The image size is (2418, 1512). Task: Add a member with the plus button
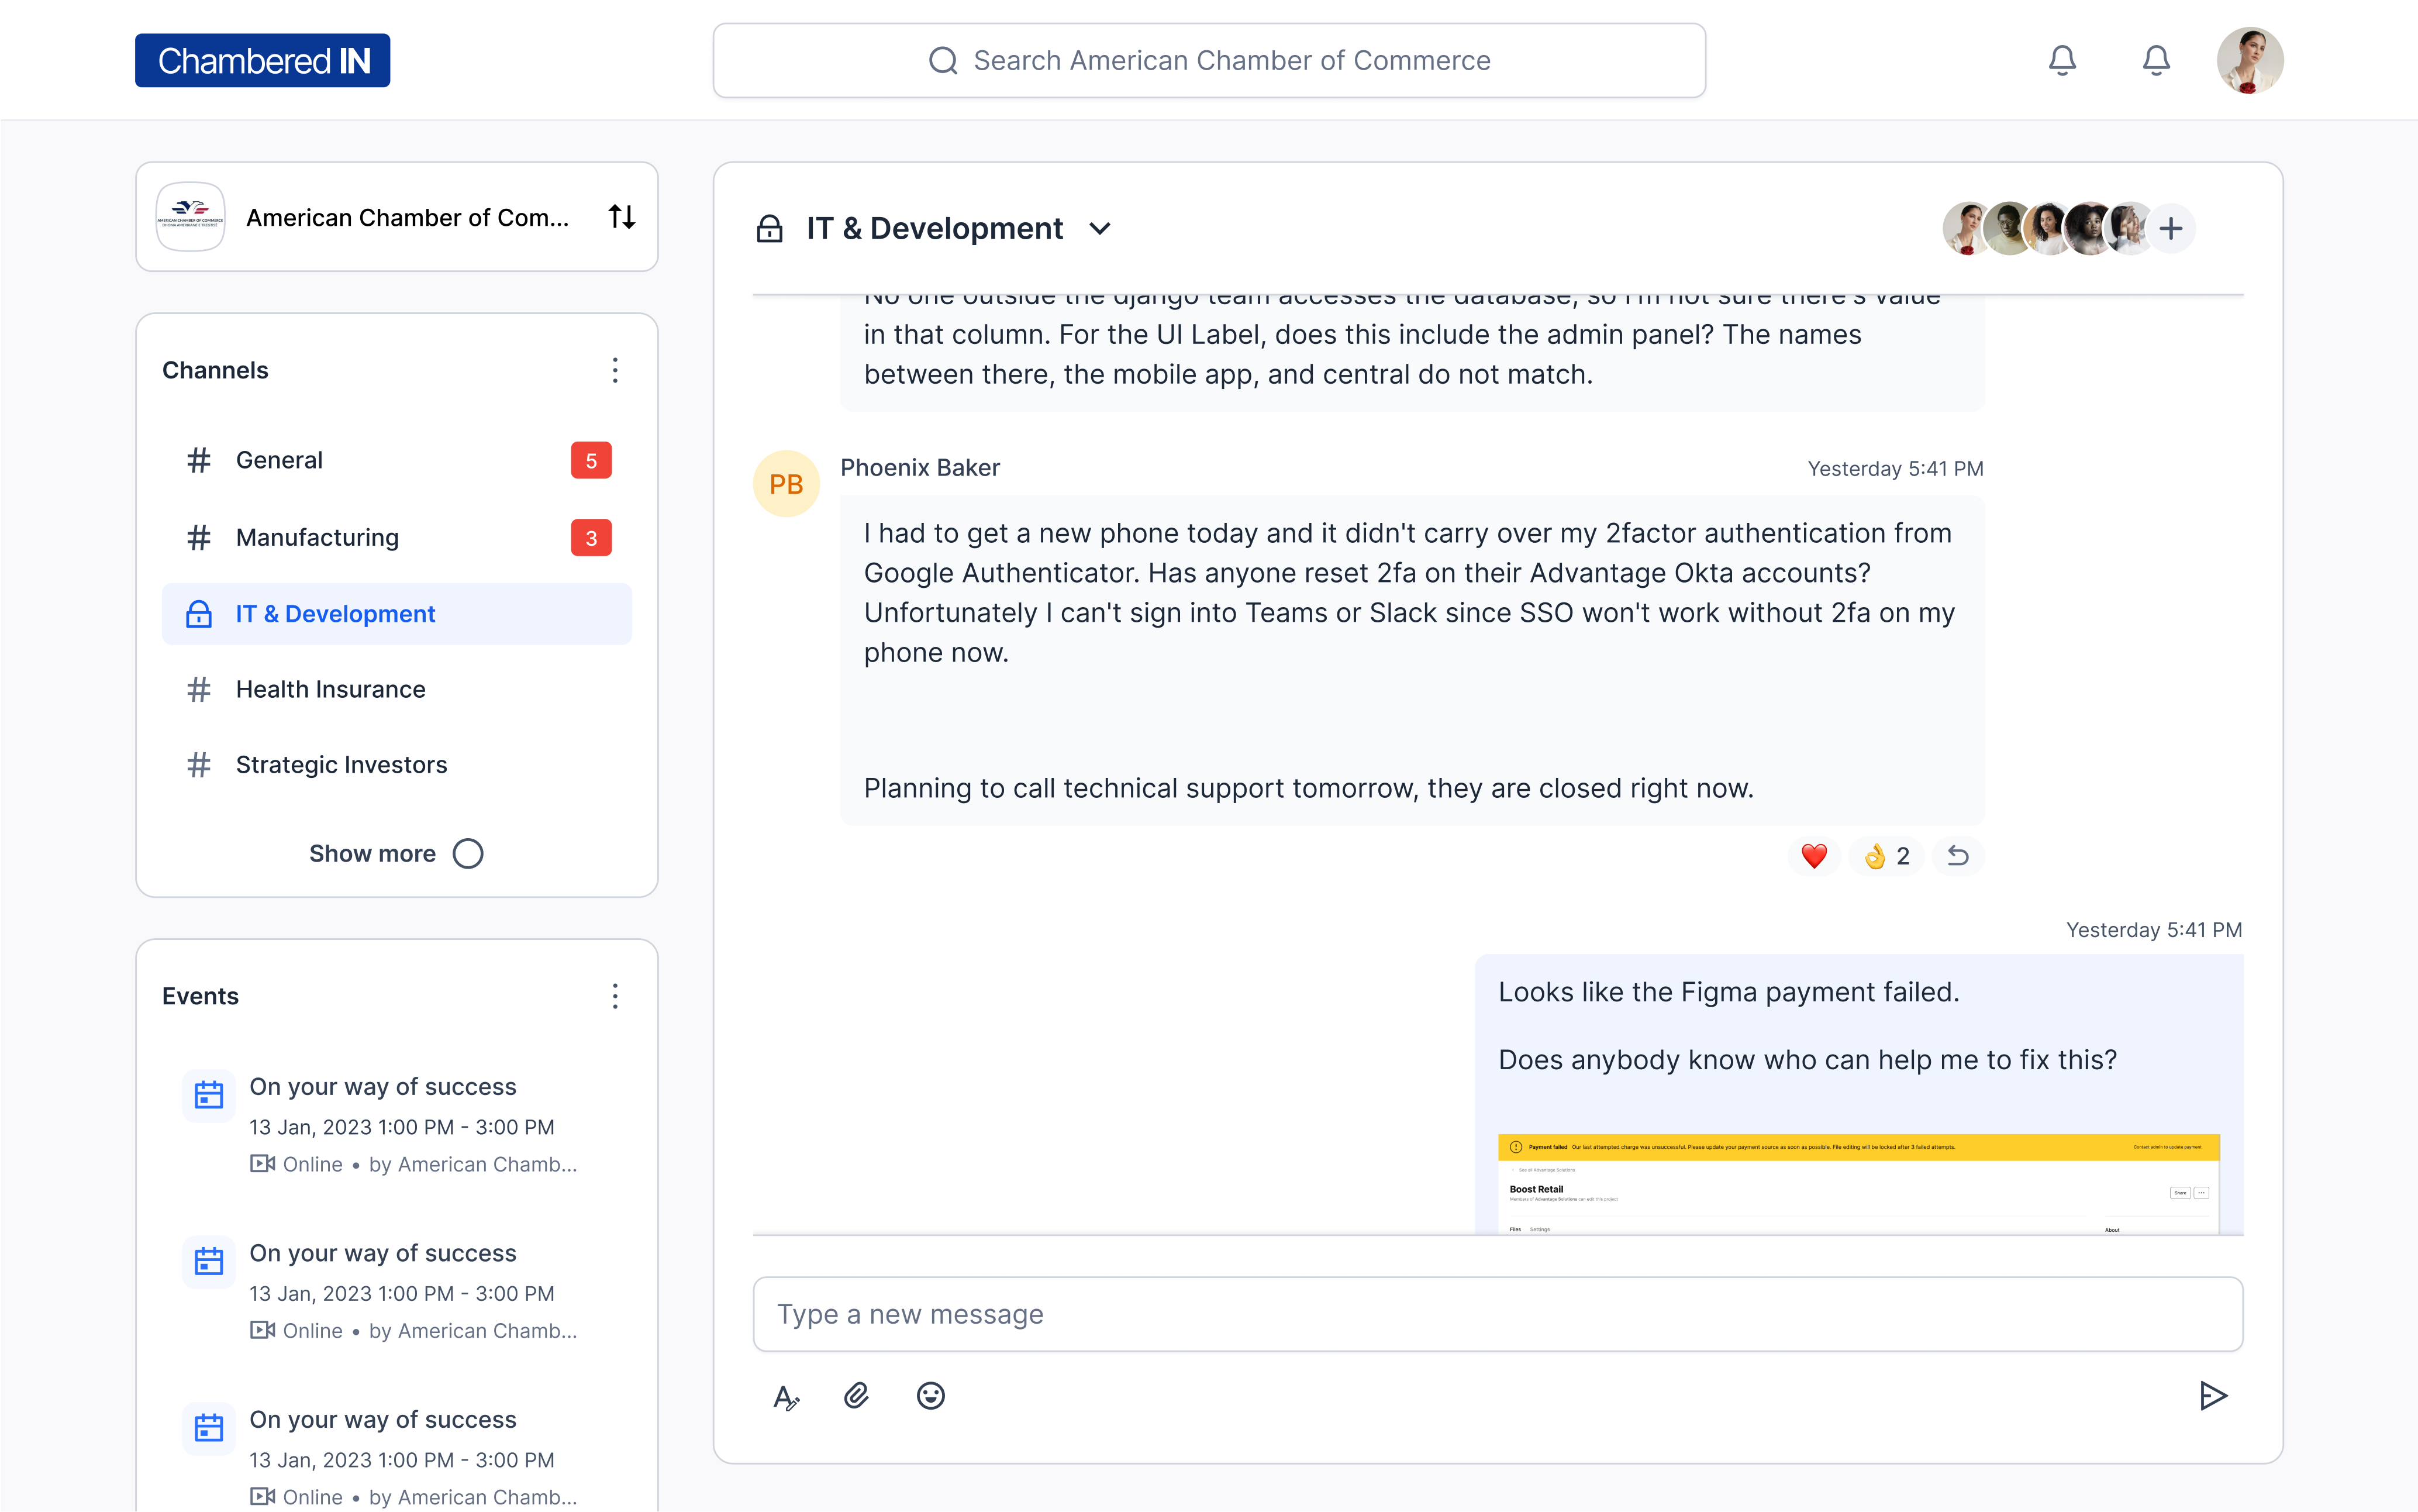2170,228
